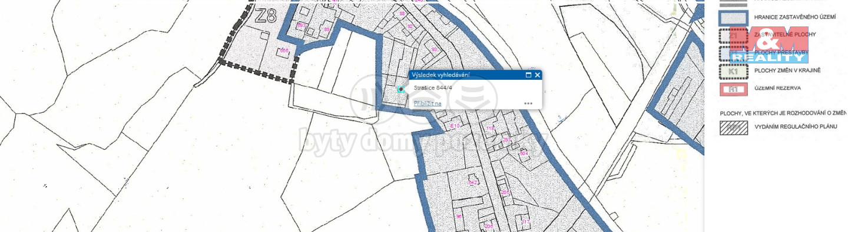Click parcel number 118 on the map
Viewport: 848px width, 232px height.
click(x=490, y=128)
